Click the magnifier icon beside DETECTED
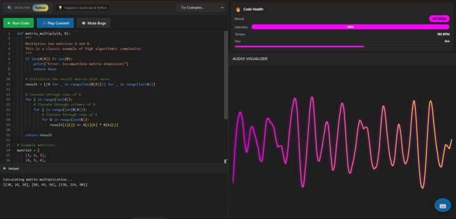The height and width of the screenshot is (219, 456). pyautogui.click(x=10, y=8)
